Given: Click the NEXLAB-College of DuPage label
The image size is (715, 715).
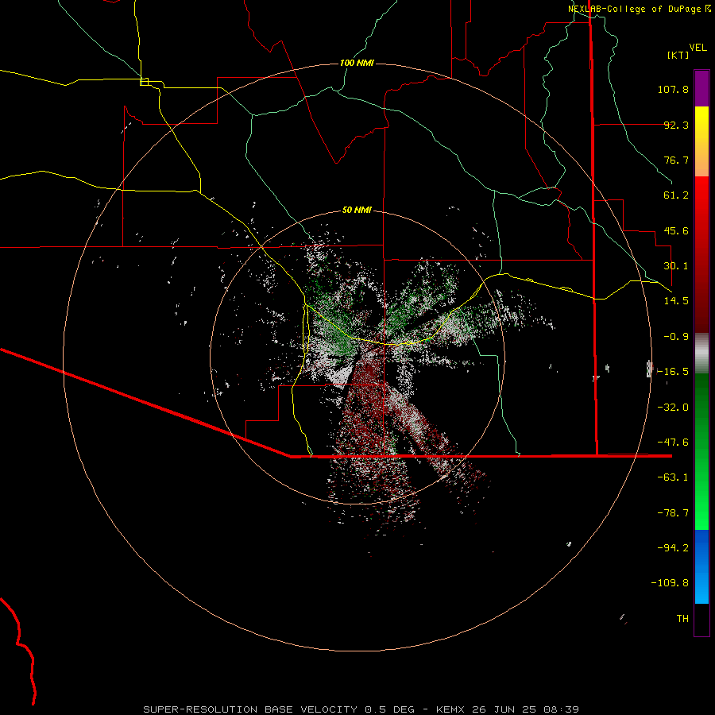Looking at the screenshot, I should [x=639, y=9].
